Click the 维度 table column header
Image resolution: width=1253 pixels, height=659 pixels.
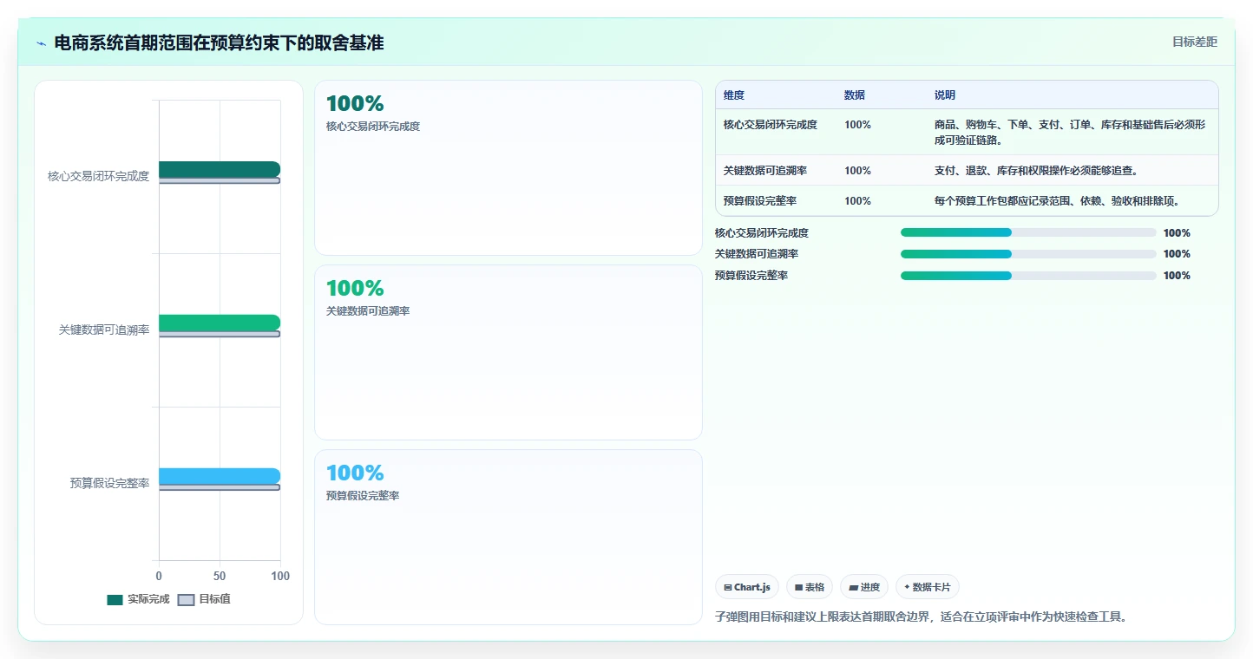734,95
